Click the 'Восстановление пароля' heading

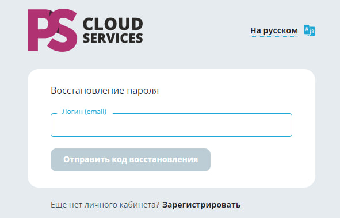coord(105,90)
